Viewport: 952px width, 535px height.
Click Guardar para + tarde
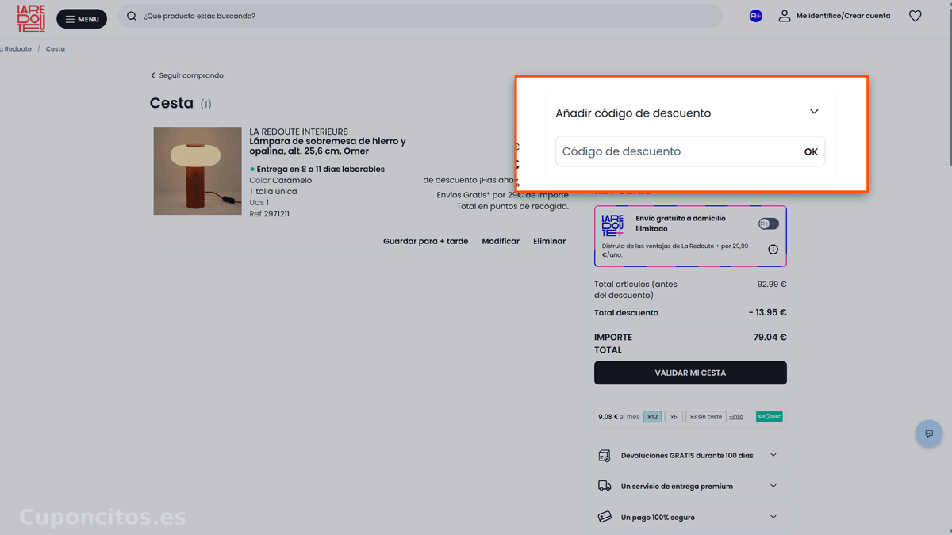pyautogui.click(x=425, y=241)
